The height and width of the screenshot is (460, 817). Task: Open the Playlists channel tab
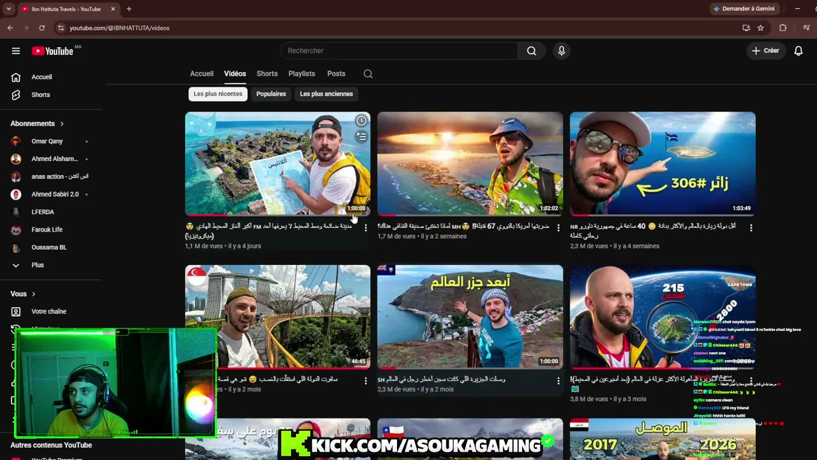pos(302,74)
